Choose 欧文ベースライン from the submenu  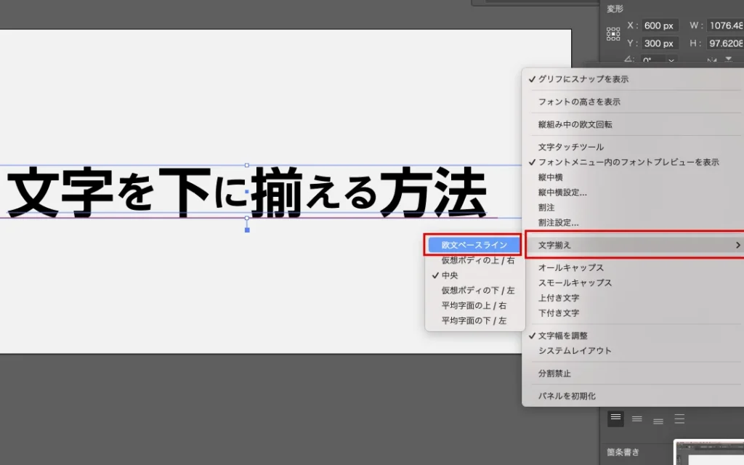click(474, 245)
